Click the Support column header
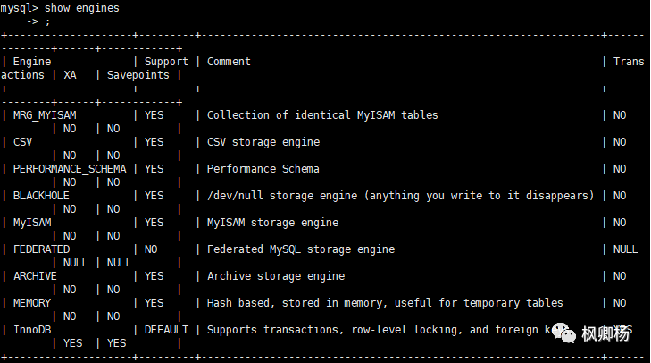 point(166,62)
